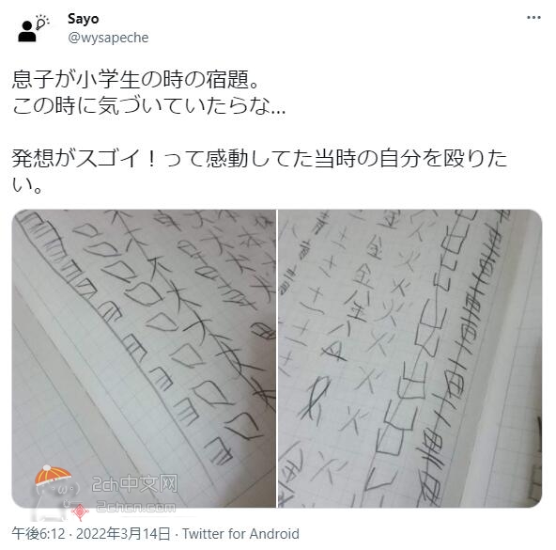556x550 pixels.
Task: Click the 2chcn.com watermark URL
Action: pyautogui.click(x=136, y=507)
